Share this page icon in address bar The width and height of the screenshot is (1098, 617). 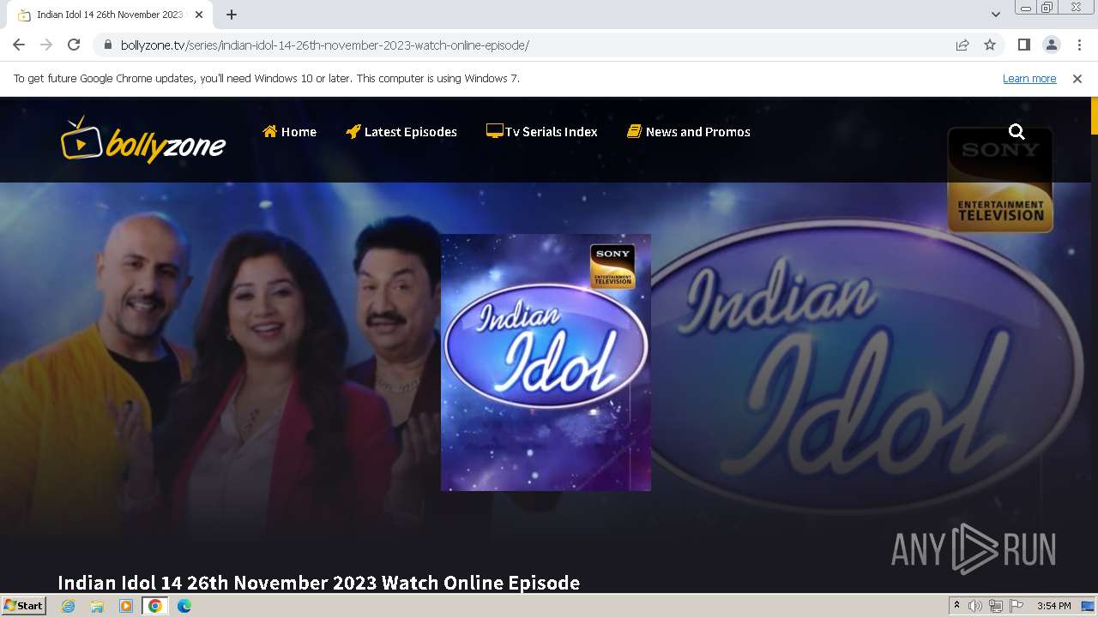tap(962, 45)
